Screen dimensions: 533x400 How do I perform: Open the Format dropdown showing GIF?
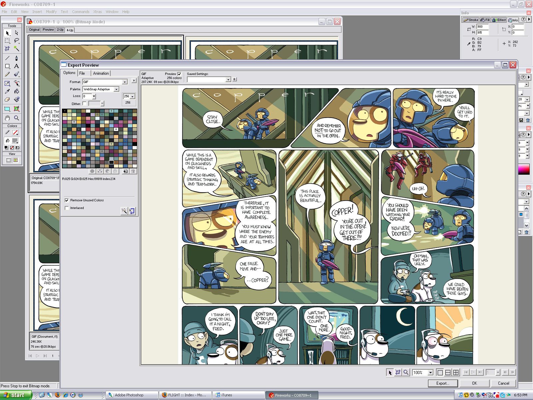click(125, 82)
